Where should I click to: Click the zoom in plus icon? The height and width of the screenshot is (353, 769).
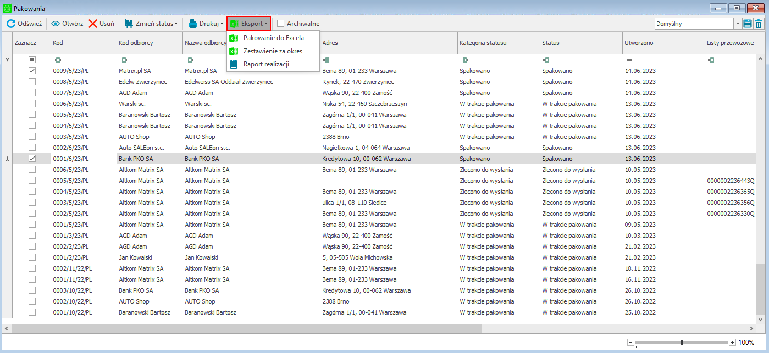(732, 343)
